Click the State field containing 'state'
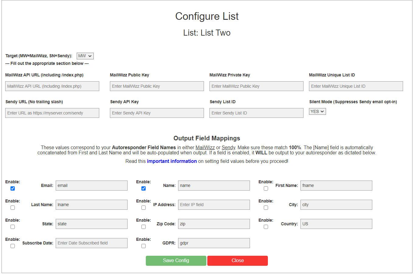Viewport: 414px width, 274px height. (x=92, y=224)
